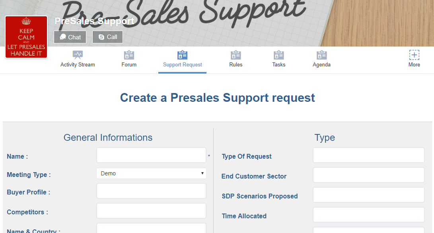Call PreSales Support via Skype button

[107, 37]
